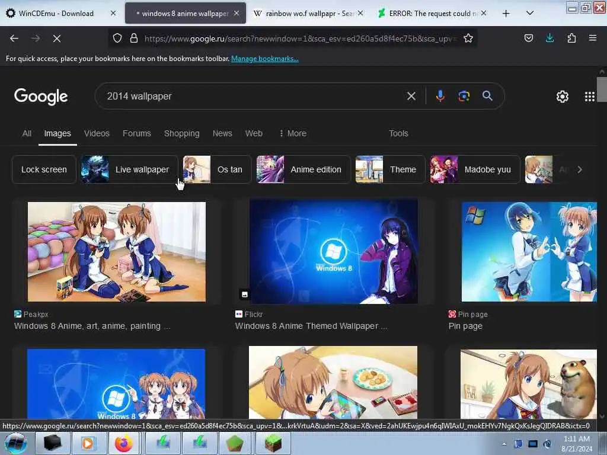The image size is (607, 455).
Task: Open Pocket save button
Action: click(x=528, y=38)
